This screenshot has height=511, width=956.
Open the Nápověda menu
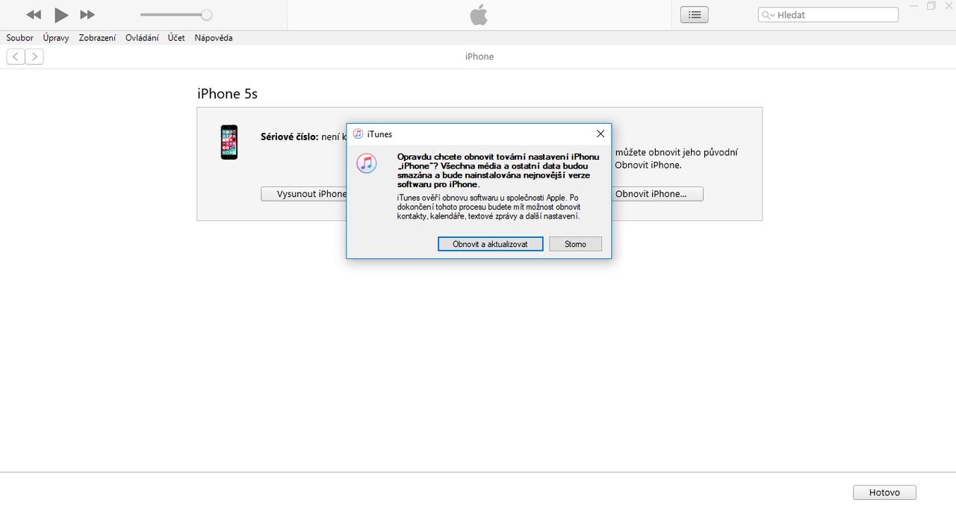(214, 38)
